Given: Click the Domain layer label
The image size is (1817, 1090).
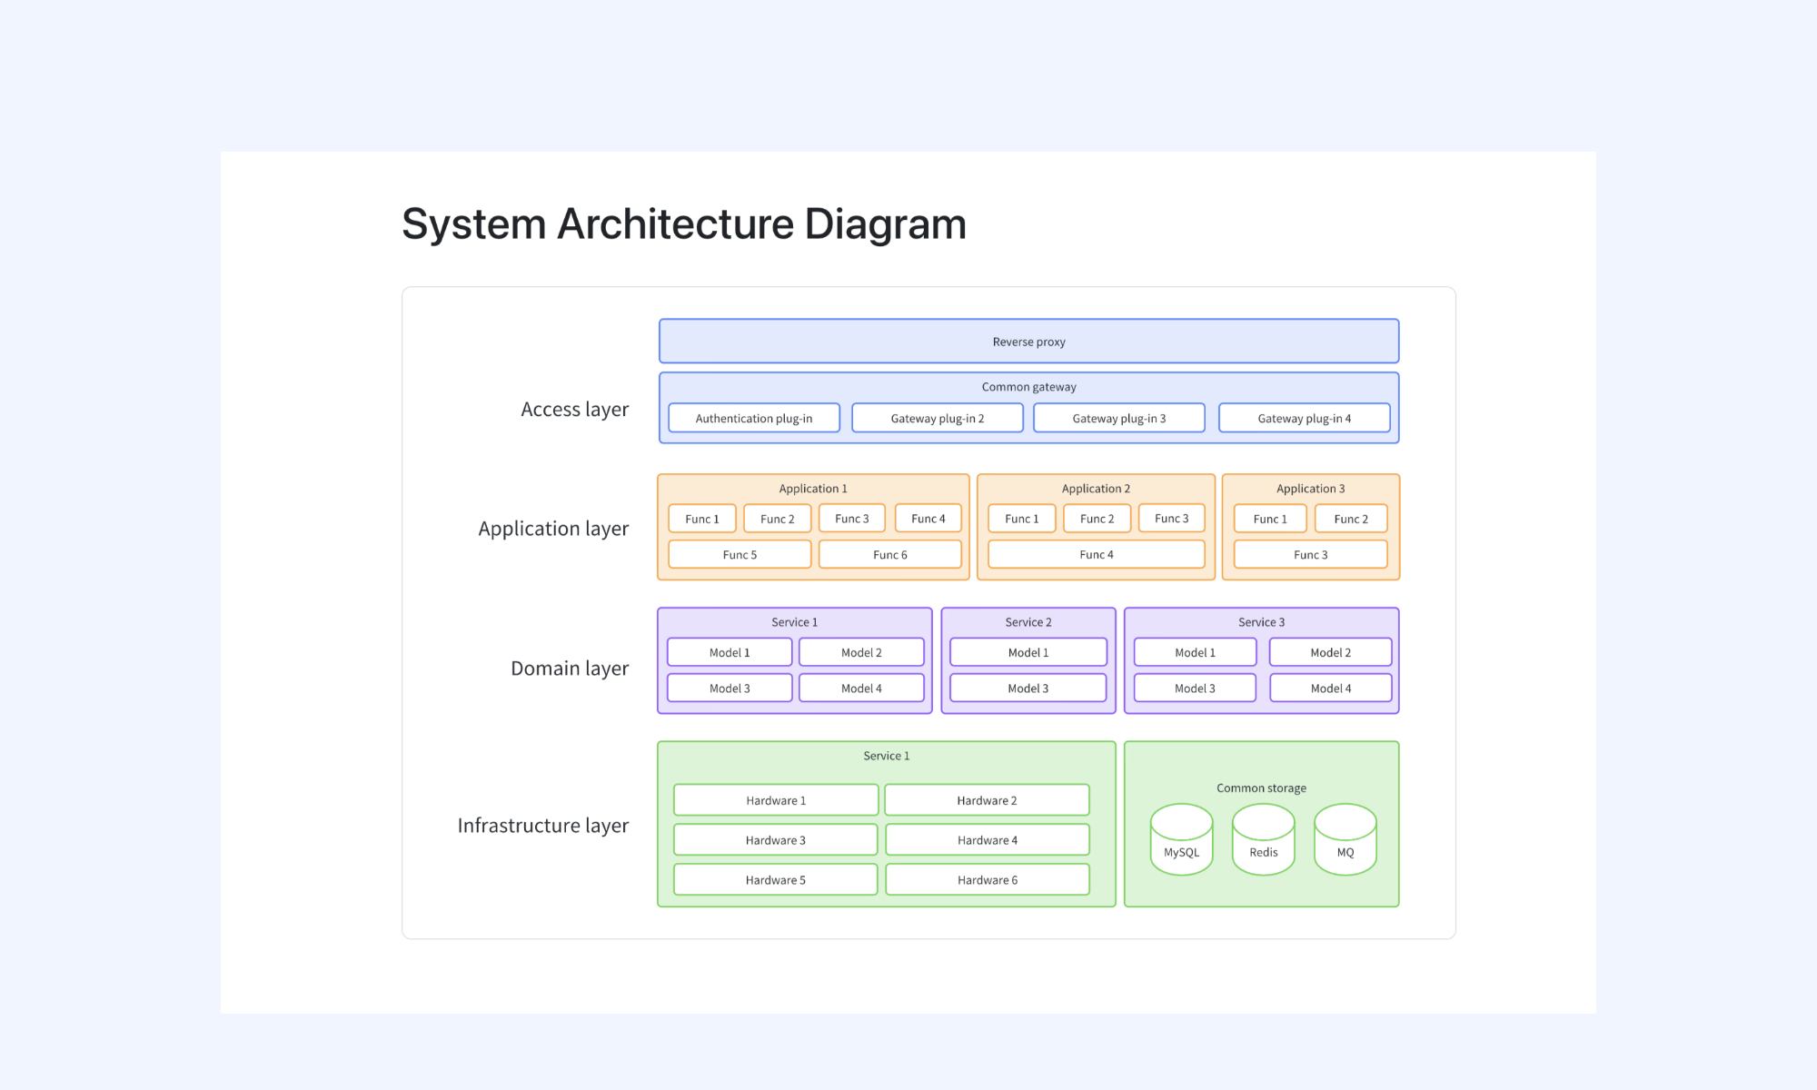Looking at the screenshot, I should coord(570,669).
